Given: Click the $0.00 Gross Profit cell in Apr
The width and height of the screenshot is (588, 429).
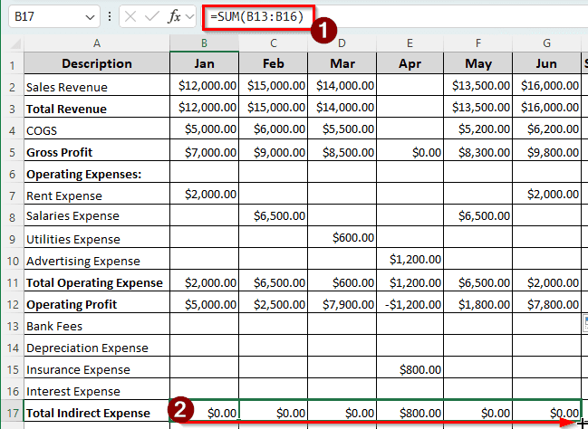Looking at the screenshot, I should pos(410,150).
